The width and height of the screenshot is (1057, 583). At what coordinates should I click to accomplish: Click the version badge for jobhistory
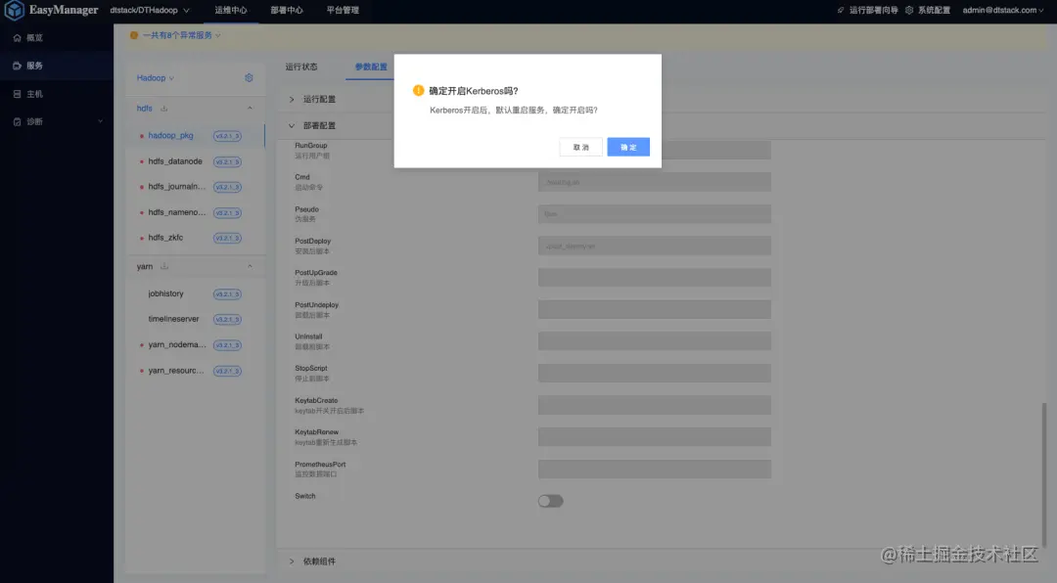coord(227,293)
